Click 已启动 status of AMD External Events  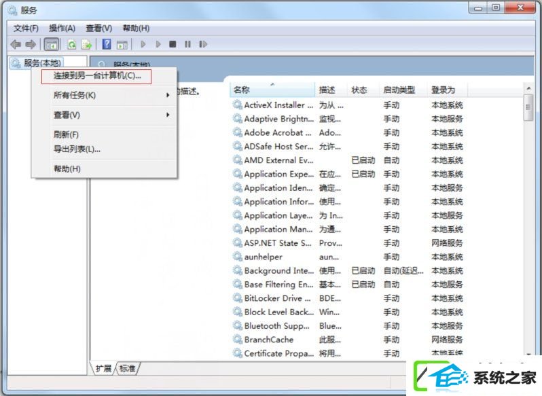(x=363, y=160)
